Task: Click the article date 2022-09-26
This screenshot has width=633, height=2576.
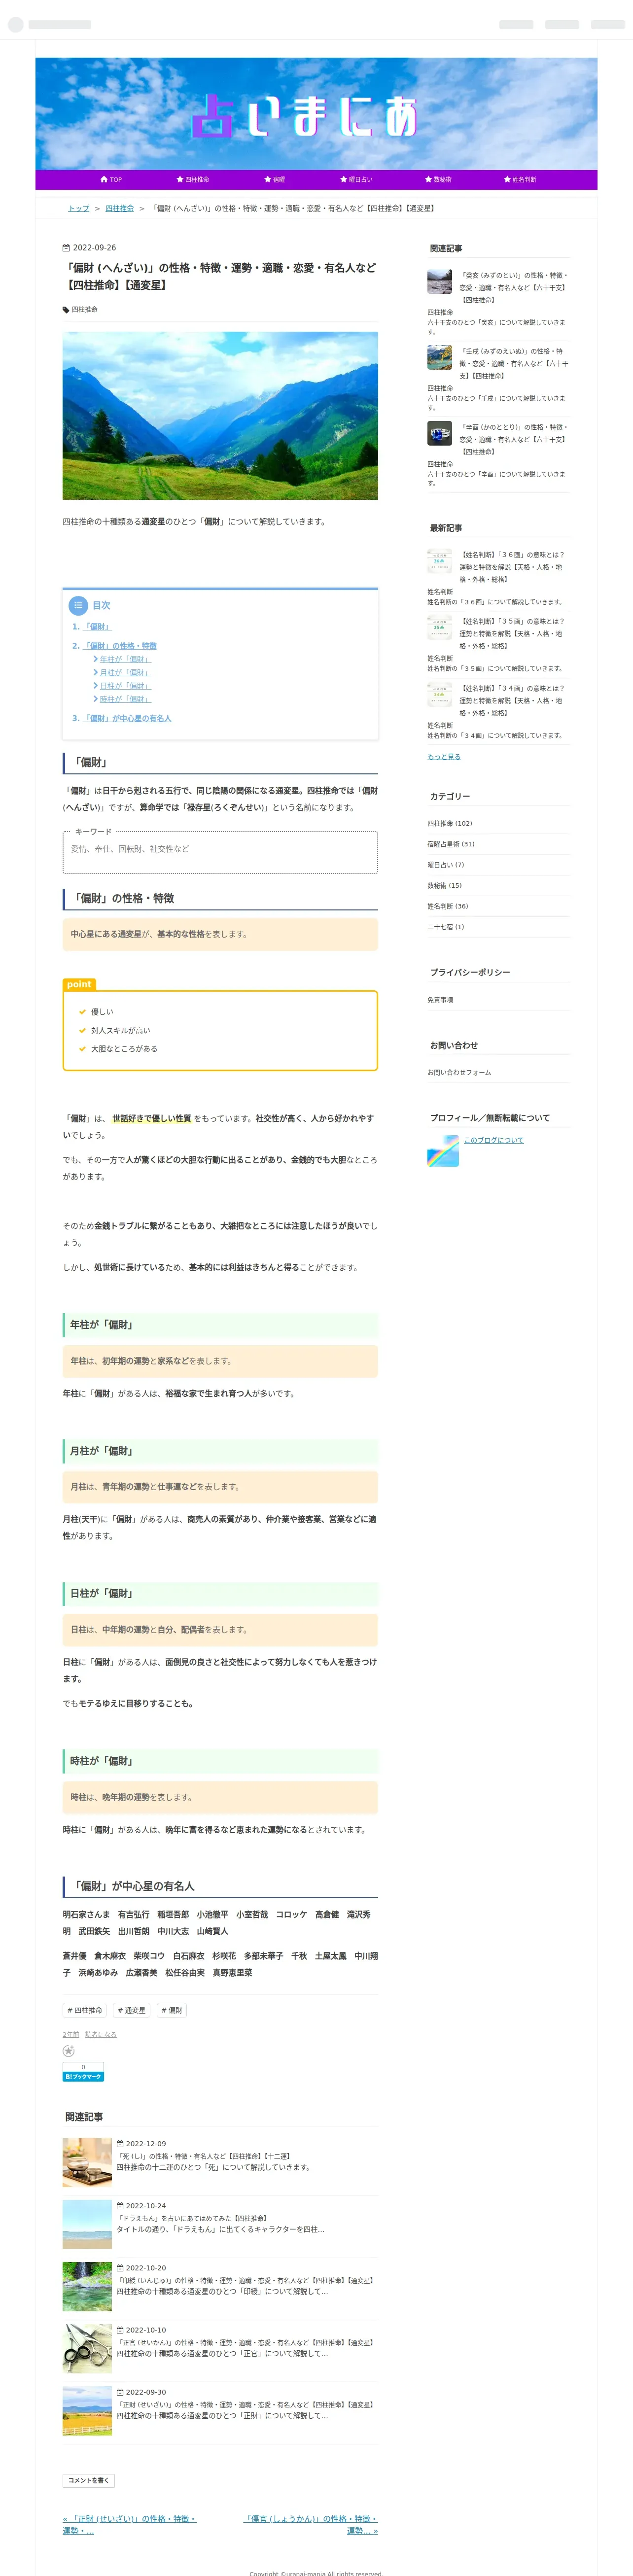Action: 89,247
